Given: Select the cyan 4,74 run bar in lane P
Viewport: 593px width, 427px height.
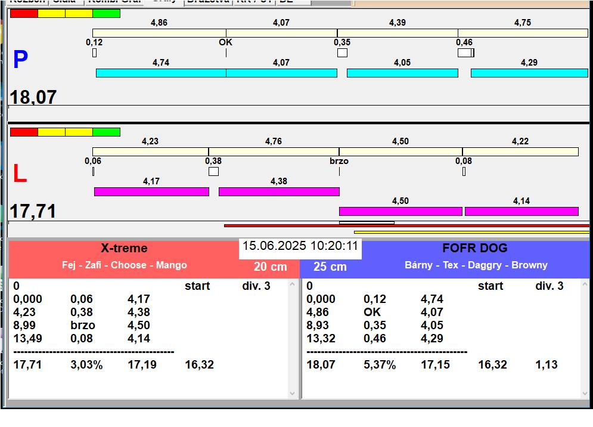Looking at the screenshot, I should point(160,73).
